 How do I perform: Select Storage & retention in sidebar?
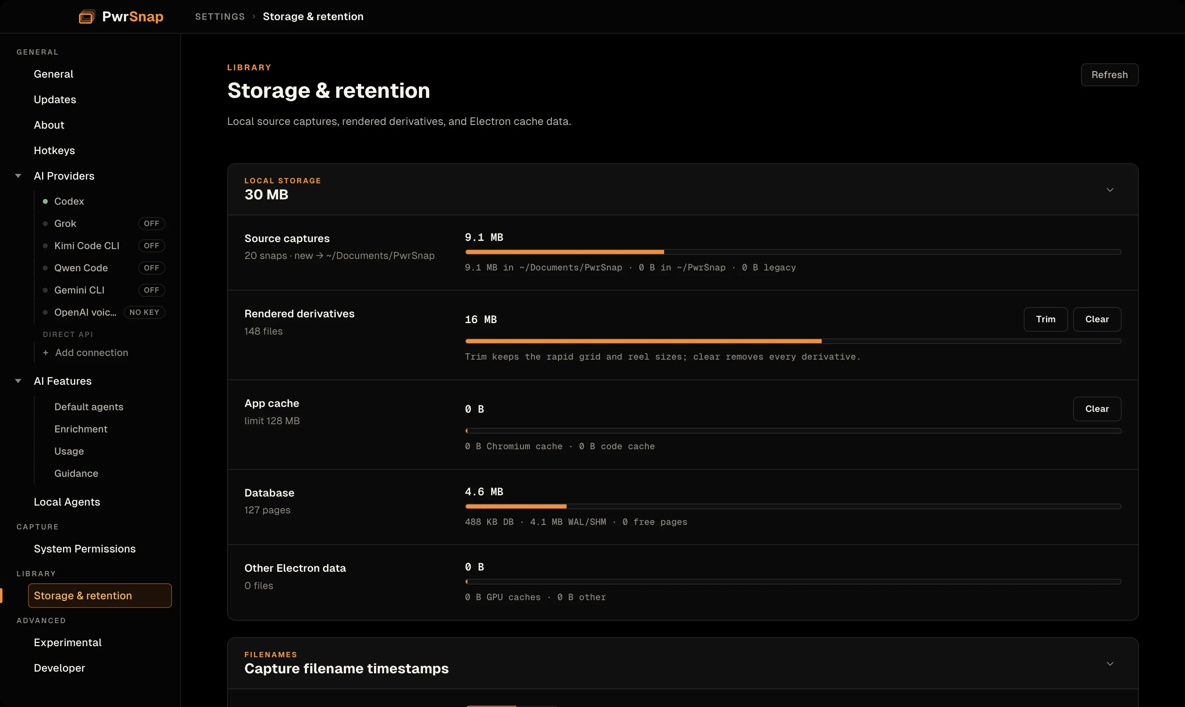[100, 596]
